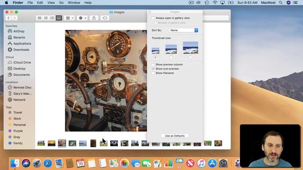Enable Show preview column checkbox
The width and height of the screenshot is (303, 170).
tap(153, 65)
